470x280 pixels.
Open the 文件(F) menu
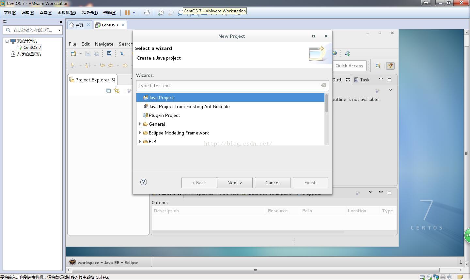click(x=10, y=13)
